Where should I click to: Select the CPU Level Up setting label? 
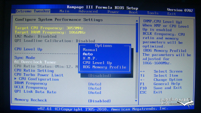[28, 49]
